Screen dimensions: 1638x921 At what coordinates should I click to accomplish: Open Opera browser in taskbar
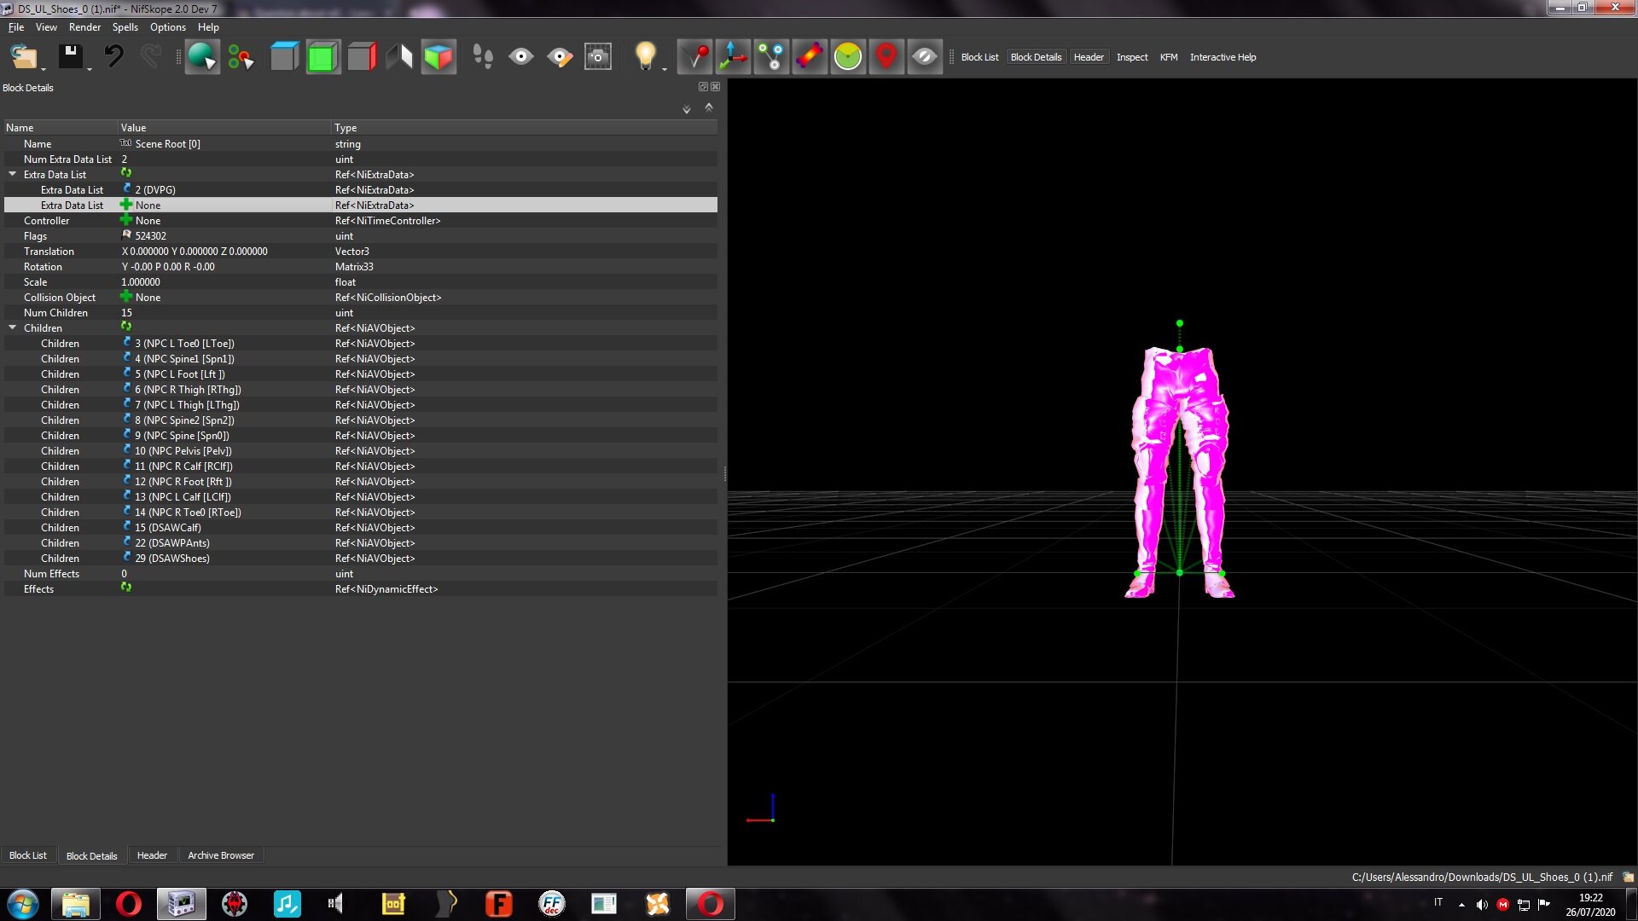pos(129,904)
